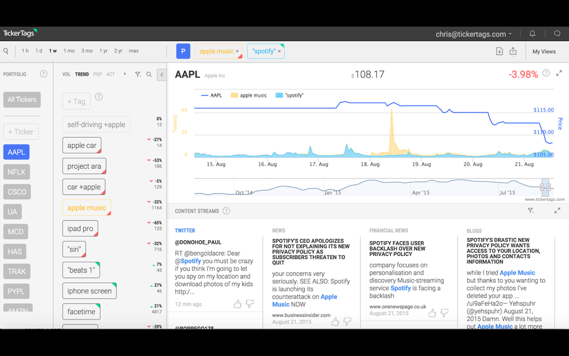Click the All Tickers button
Image resolution: width=569 pixels, height=356 pixels.
pyautogui.click(x=22, y=100)
